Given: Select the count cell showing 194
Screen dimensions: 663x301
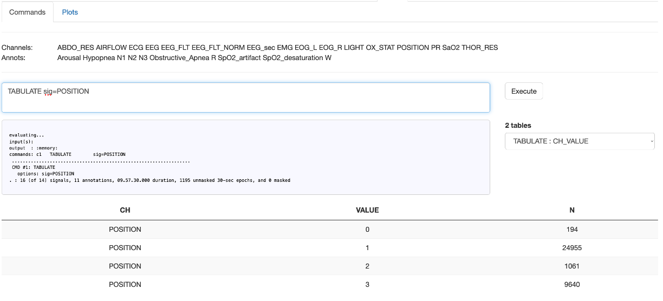Looking at the screenshot, I should (572, 230).
